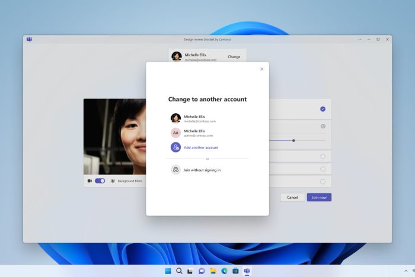
Task: Click the incognito Join without signing in icon
Action: (175, 170)
